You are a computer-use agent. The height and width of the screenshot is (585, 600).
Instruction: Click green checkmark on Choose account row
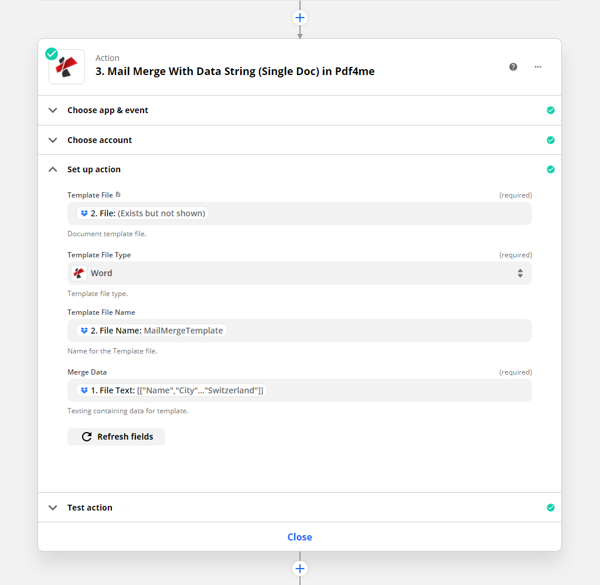point(551,140)
